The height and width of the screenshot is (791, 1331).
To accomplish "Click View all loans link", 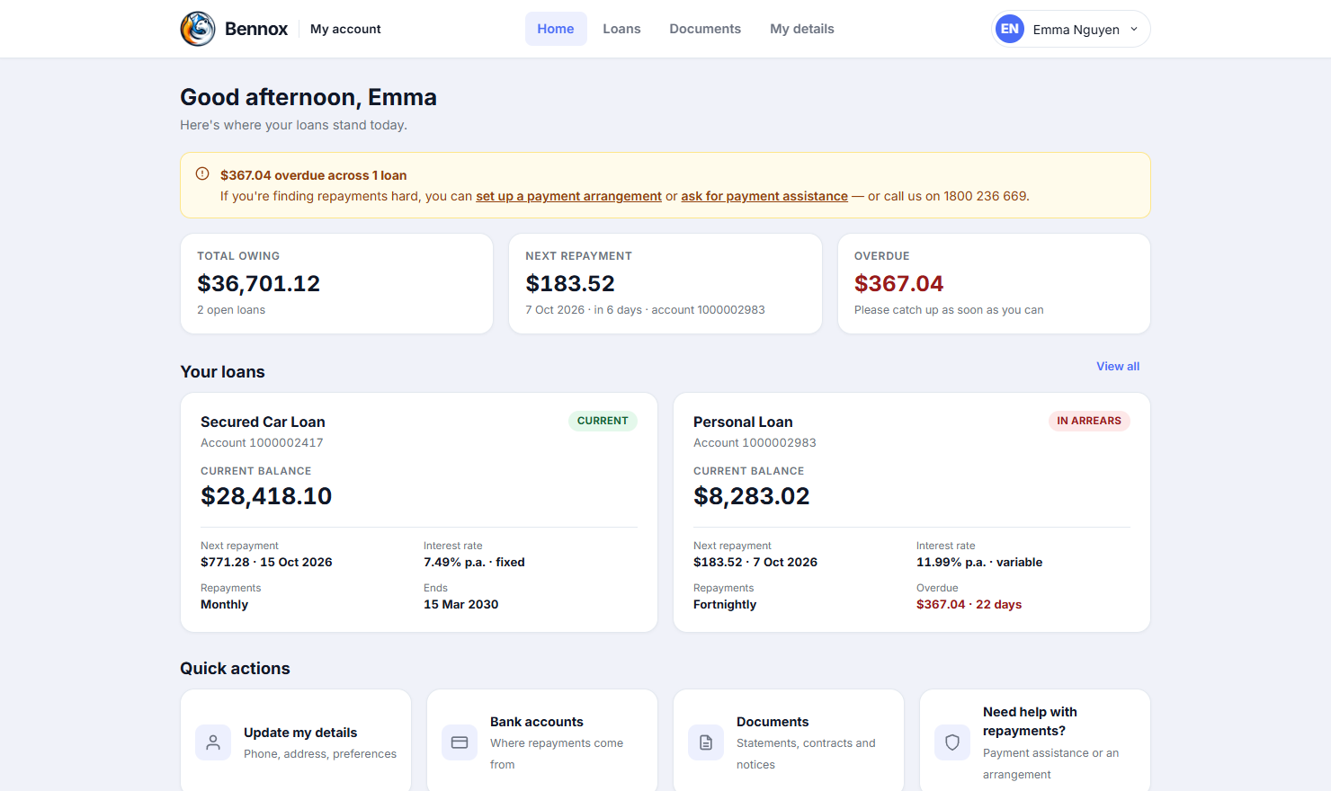I will (1118, 366).
